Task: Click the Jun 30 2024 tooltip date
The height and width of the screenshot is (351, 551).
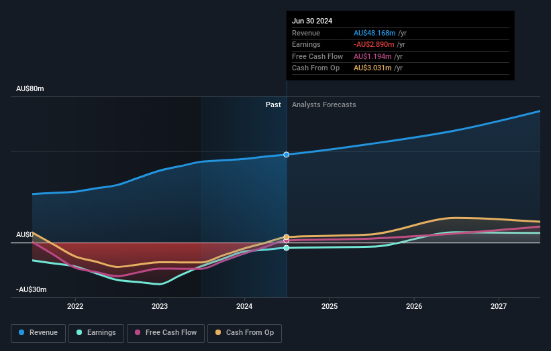Action: [312, 21]
